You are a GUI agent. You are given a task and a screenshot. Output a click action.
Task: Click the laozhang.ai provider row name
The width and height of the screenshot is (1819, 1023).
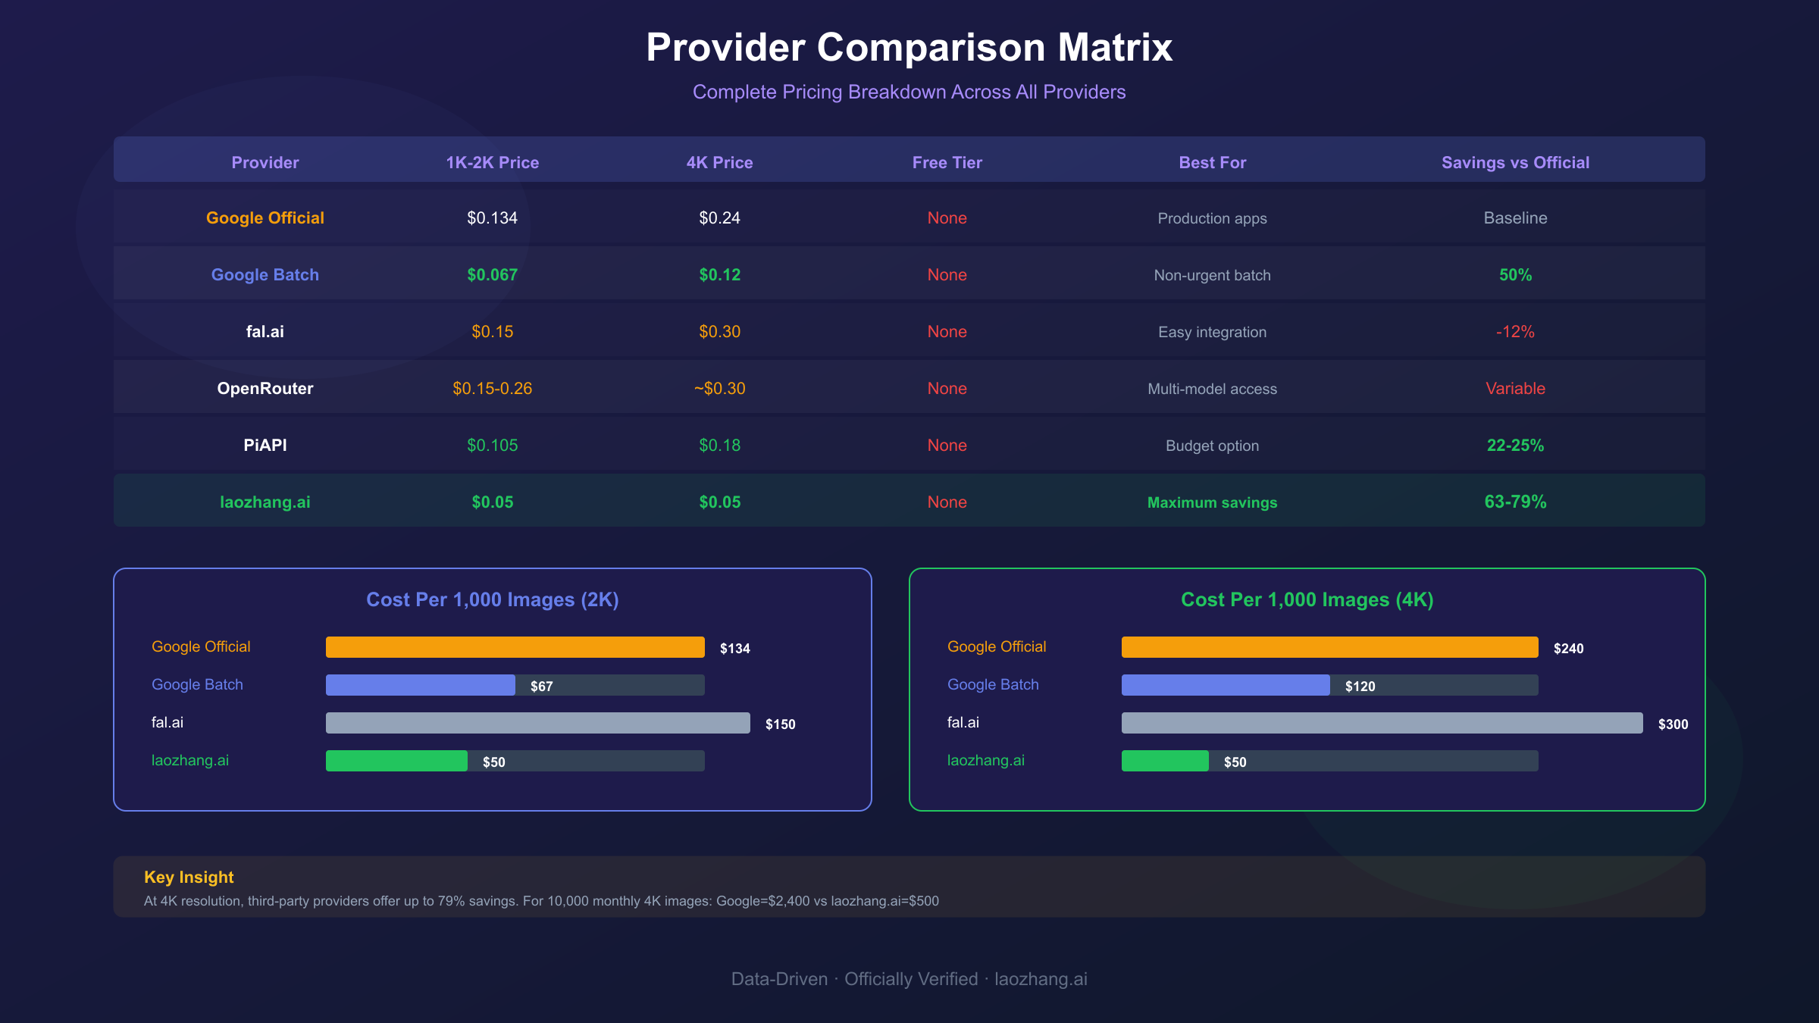(x=265, y=502)
